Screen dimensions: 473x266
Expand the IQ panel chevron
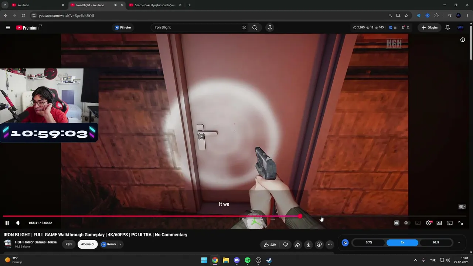[459, 243]
